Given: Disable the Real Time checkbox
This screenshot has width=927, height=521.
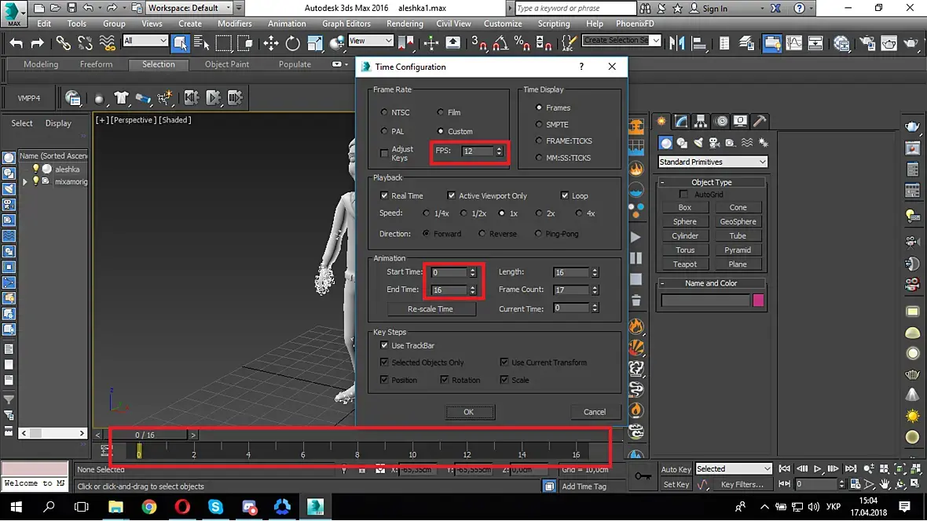Looking at the screenshot, I should (x=383, y=195).
